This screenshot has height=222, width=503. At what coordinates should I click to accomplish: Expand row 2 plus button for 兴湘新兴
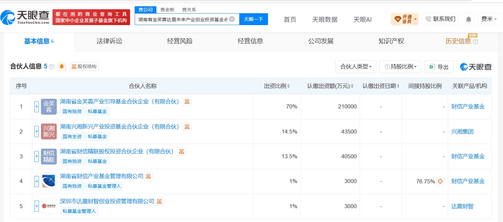pyautogui.click(x=37, y=131)
